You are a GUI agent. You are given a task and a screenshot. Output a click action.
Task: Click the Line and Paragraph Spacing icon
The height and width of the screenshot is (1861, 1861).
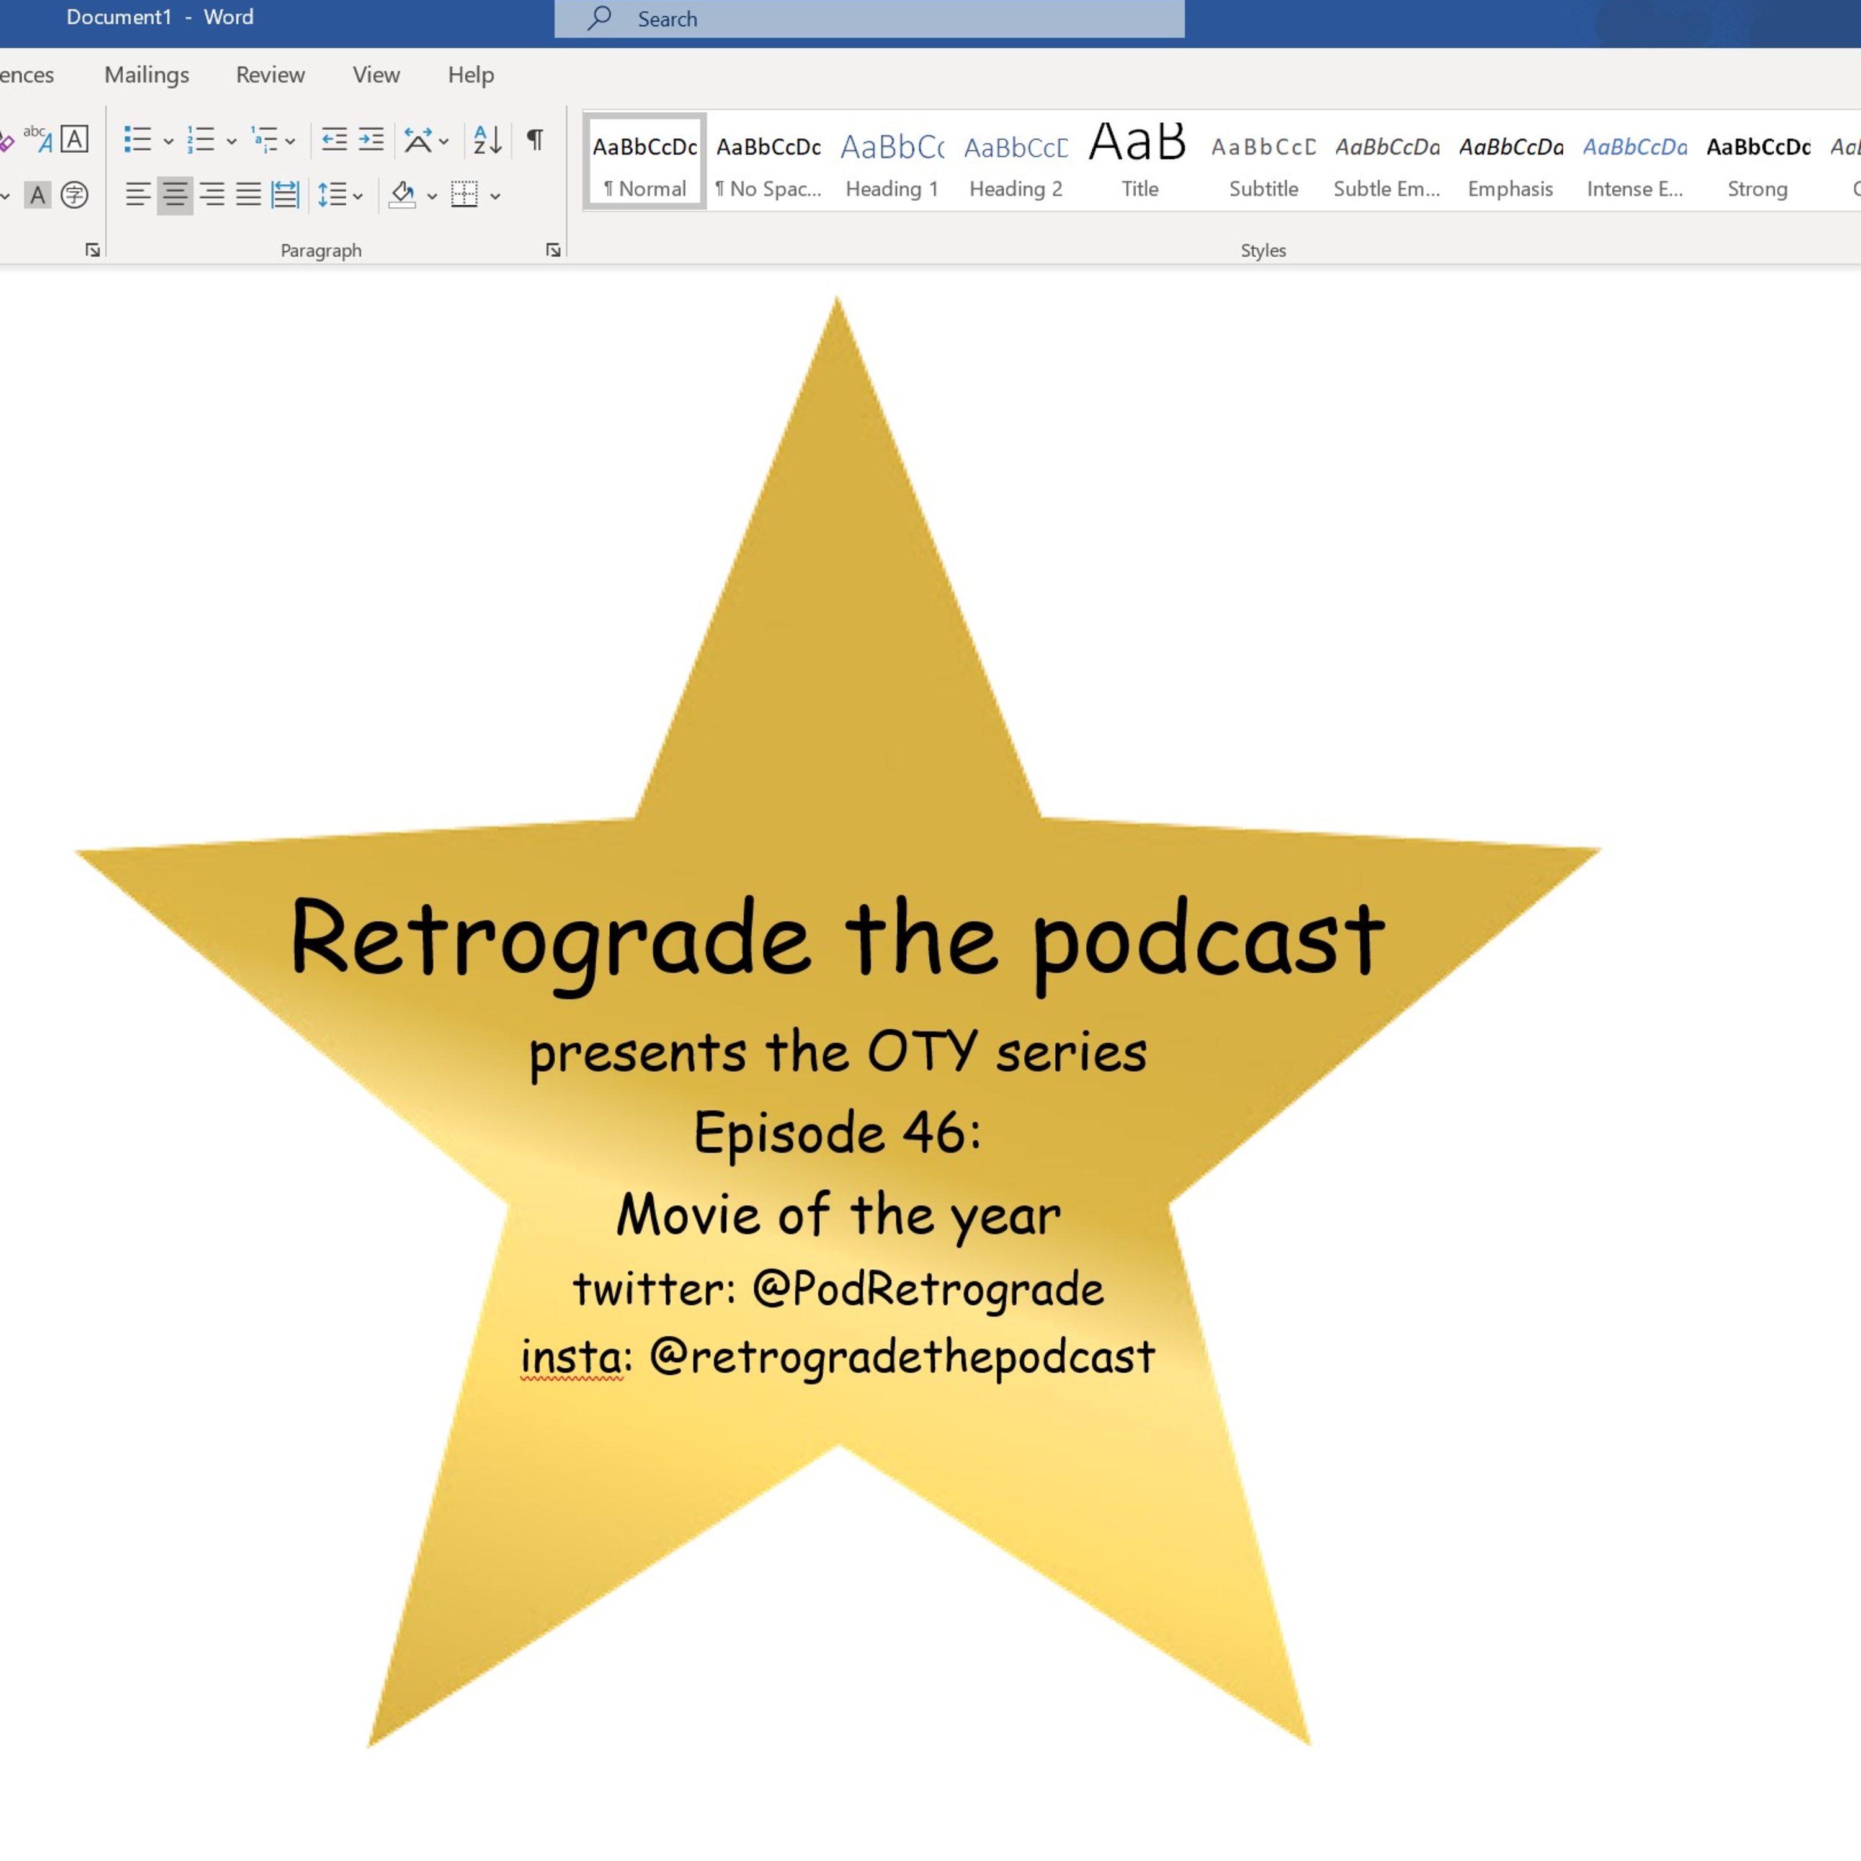332,195
